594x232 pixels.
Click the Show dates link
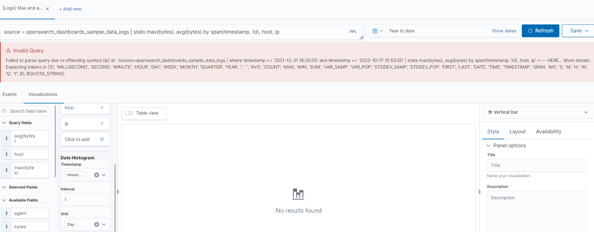(504, 31)
